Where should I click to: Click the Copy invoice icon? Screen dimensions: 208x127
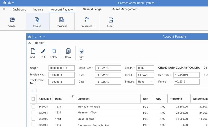point(68,51)
